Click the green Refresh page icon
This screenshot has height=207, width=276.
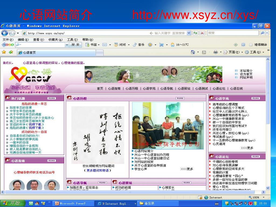[x=195, y=33]
